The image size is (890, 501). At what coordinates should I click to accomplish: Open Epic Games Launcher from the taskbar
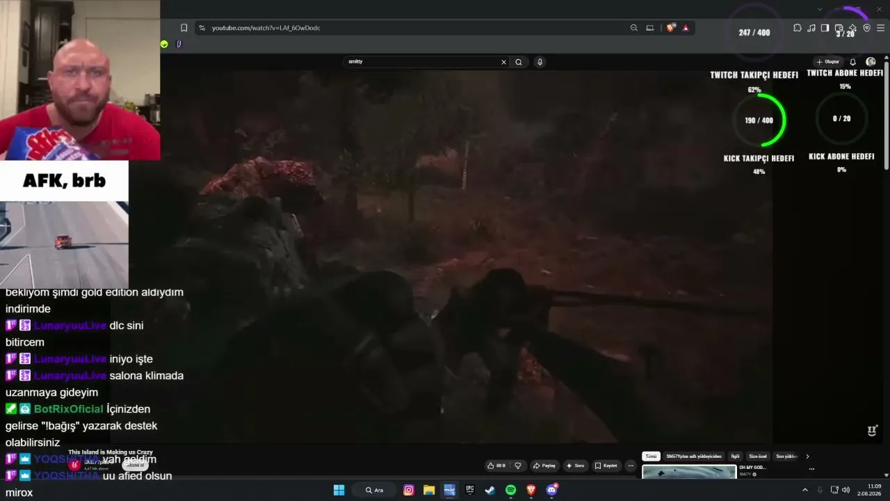point(470,490)
